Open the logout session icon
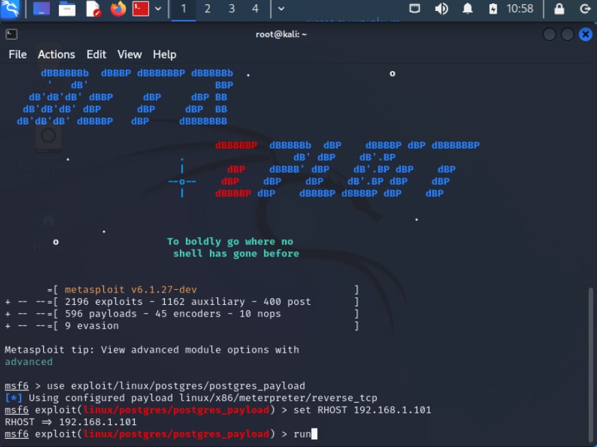This screenshot has height=447, width=597. (585, 8)
